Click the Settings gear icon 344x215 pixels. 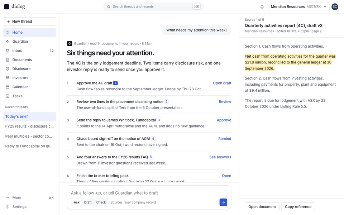[x=8, y=207]
